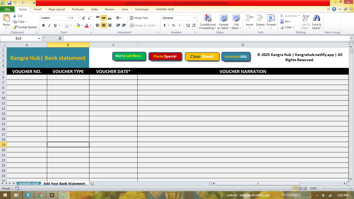Click the zoom slider handle in the status bar
Screen dimensions: 354x199
(336, 188)
